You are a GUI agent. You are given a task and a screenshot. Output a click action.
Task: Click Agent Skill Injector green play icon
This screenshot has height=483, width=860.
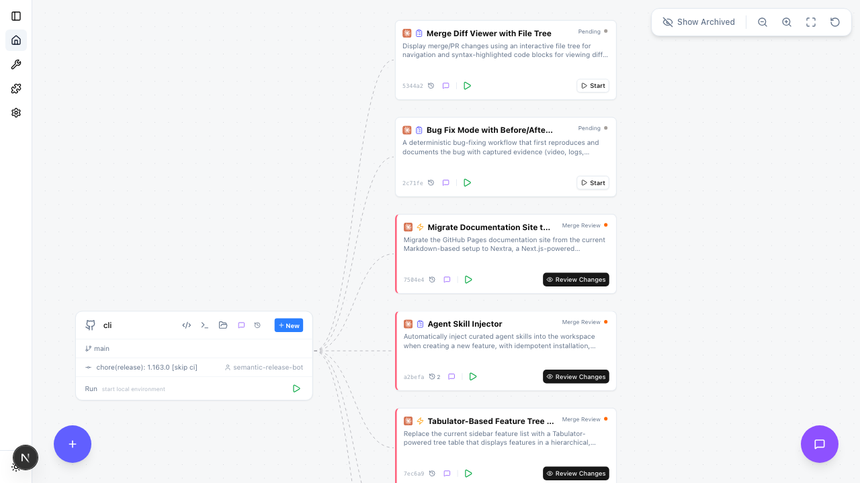[x=473, y=377]
